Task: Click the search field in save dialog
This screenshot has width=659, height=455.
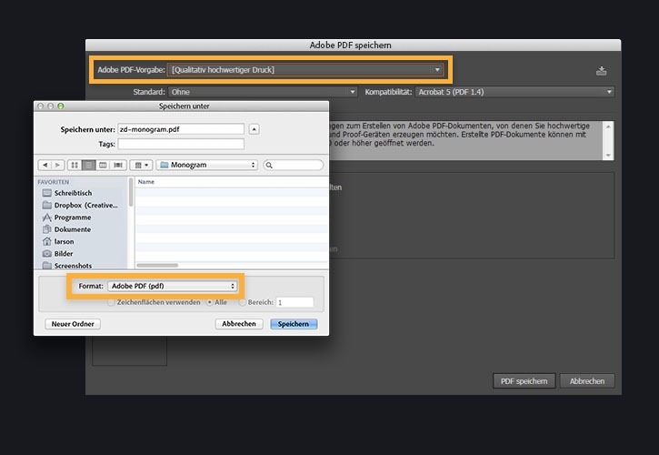Action: click(x=294, y=165)
